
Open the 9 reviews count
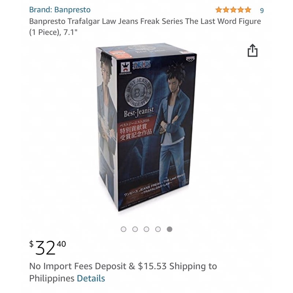[x=262, y=11]
